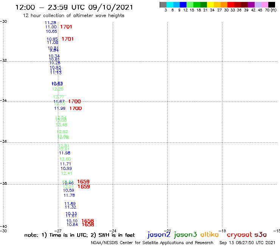Select the timestamp 'Sep 13 08:27:50 UTC 2021'

(x=247, y=243)
